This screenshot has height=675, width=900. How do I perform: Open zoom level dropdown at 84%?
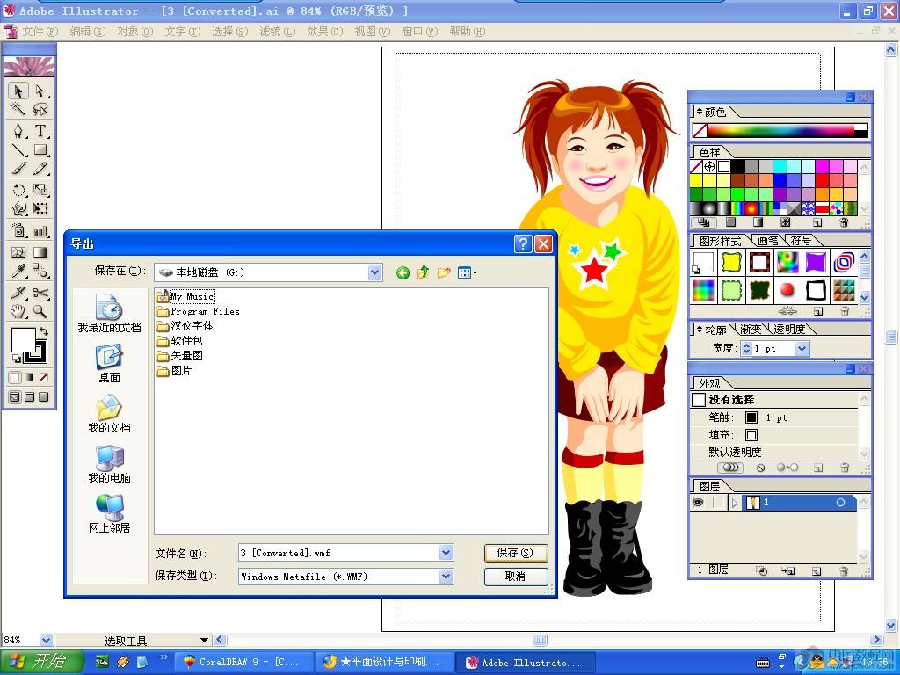[47, 640]
